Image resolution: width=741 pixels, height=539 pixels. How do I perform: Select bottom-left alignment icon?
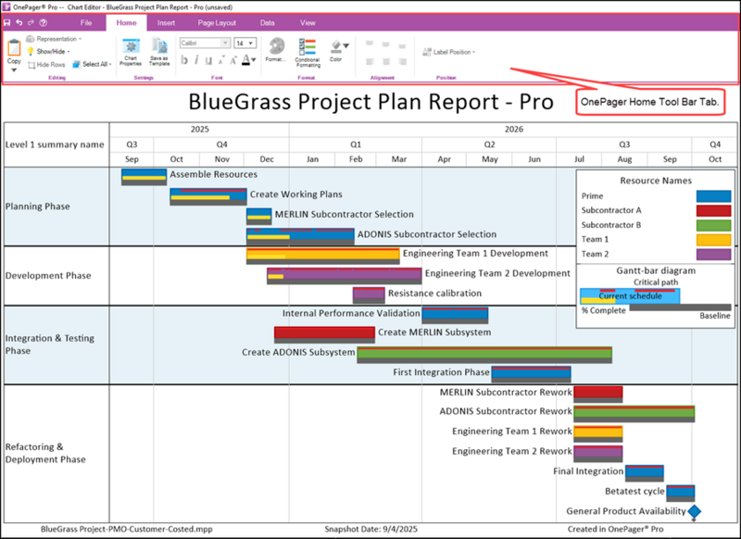pos(370,61)
